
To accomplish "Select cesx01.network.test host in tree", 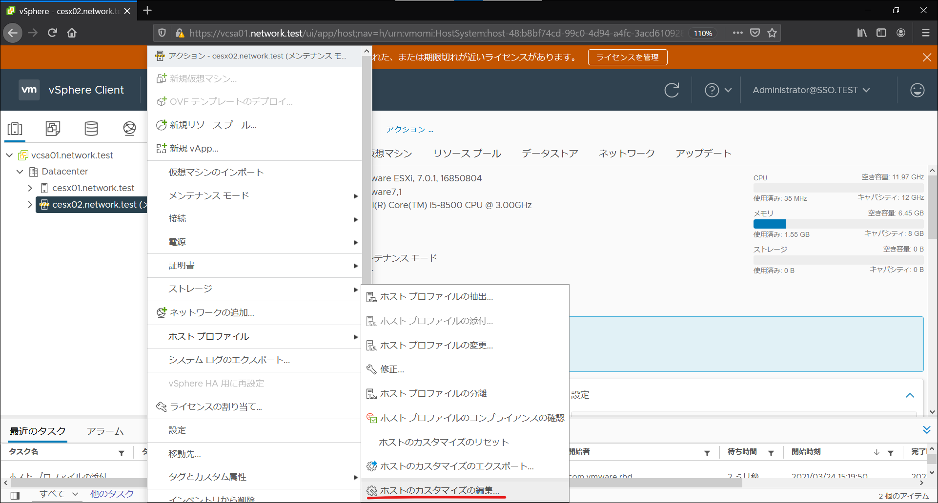I will [x=93, y=188].
